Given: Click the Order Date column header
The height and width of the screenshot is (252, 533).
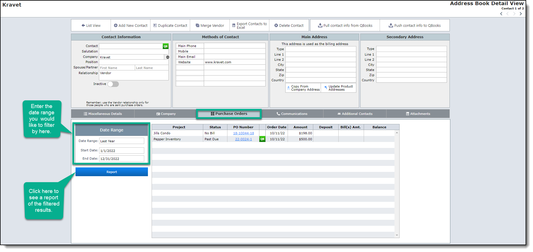Looking at the screenshot, I should 276,127.
